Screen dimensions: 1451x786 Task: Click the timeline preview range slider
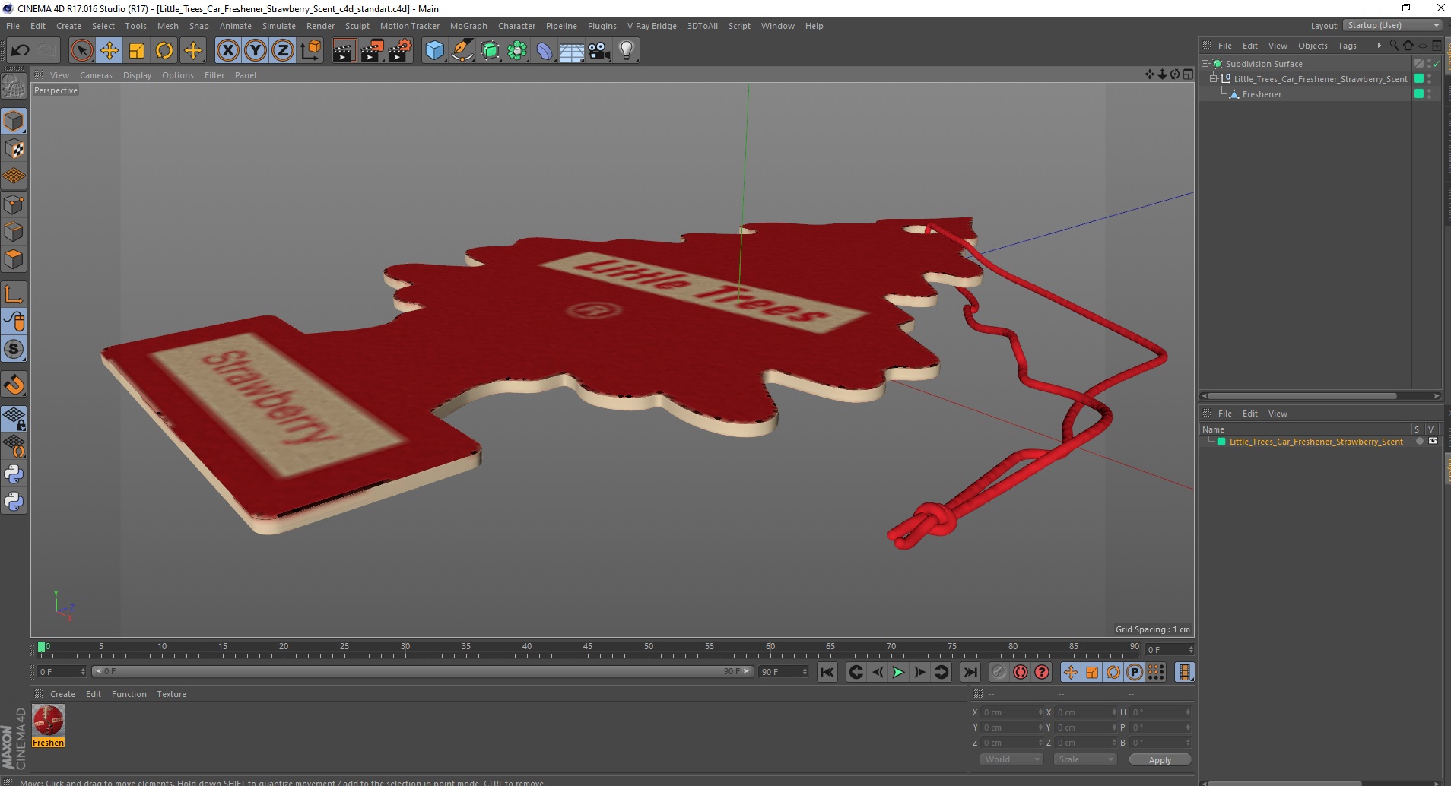click(423, 671)
